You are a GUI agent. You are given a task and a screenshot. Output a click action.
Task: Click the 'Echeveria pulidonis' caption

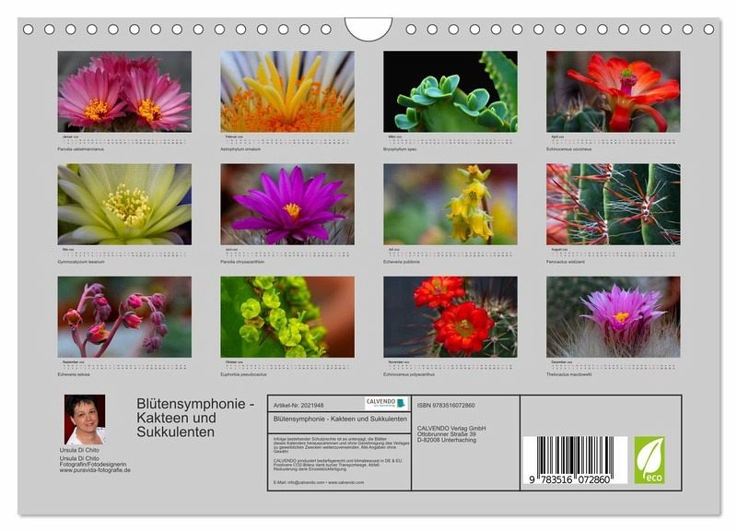click(402, 262)
